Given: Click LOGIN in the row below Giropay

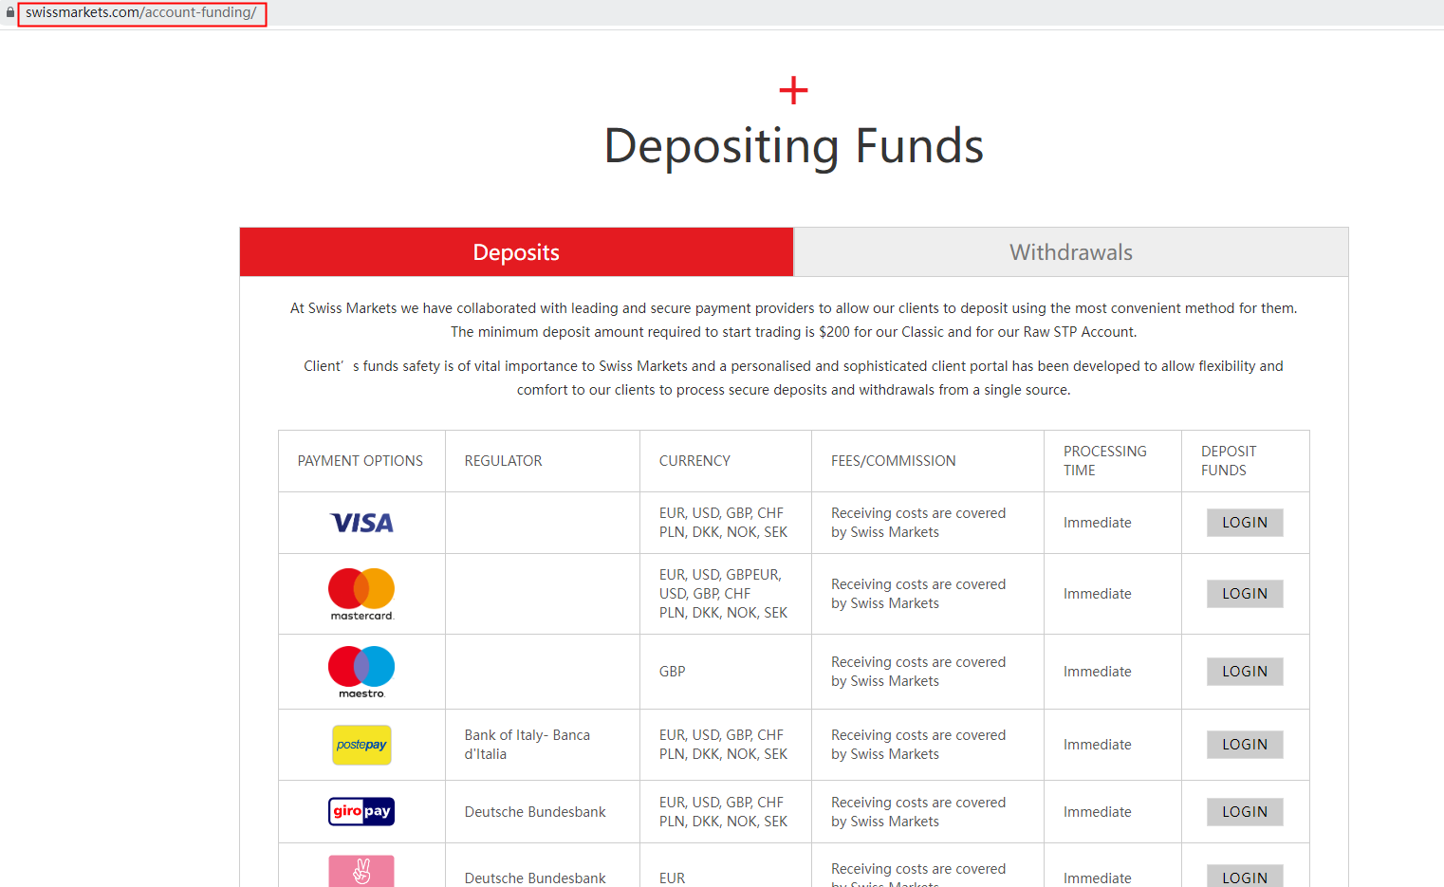Looking at the screenshot, I should pos(1245,877).
